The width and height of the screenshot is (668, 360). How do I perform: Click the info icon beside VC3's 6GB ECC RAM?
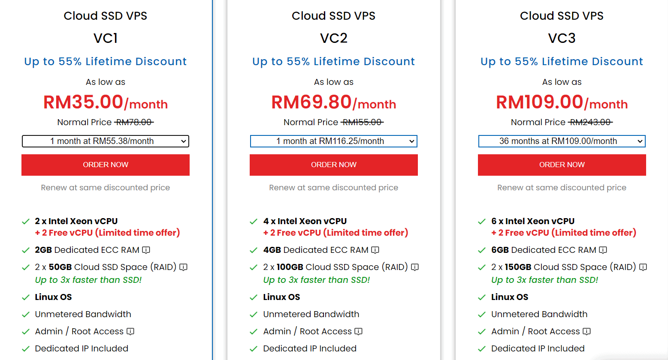pos(603,250)
